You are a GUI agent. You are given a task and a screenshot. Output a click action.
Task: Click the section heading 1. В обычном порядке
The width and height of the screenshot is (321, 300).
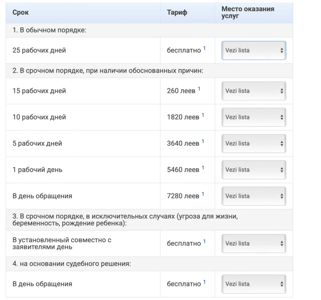[49, 30]
